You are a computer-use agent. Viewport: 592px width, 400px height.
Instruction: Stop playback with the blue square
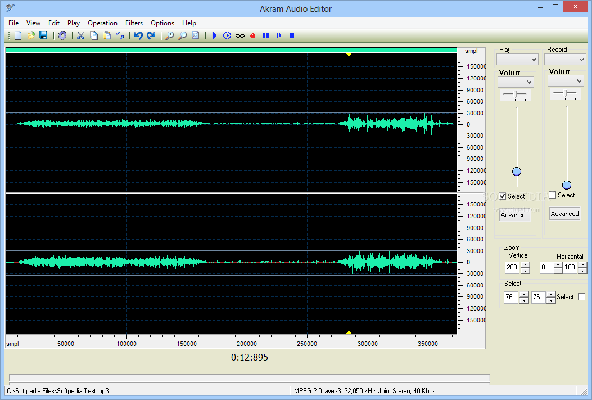291,35
